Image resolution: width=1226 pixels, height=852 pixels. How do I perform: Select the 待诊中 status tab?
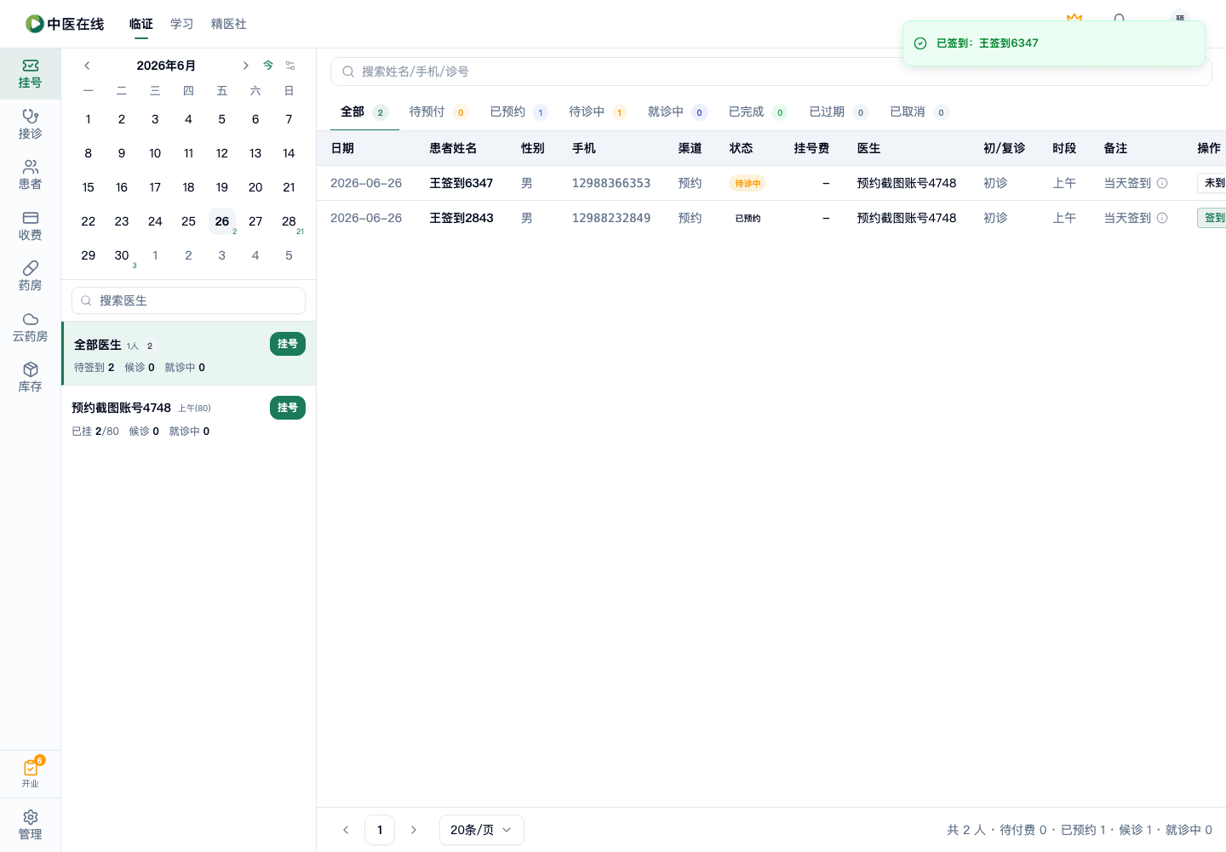point(598,112)
